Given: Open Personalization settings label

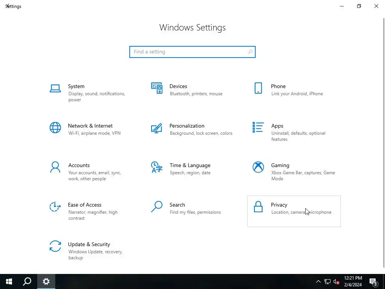Looking at the screenshot, I should coord(187,126).
